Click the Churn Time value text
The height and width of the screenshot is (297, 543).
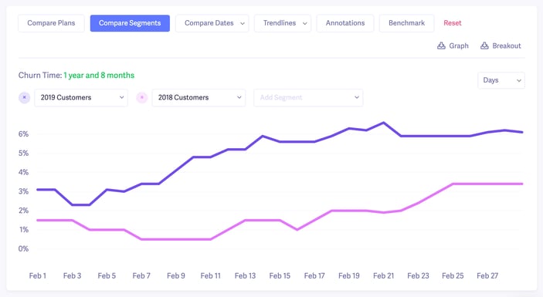(x=99, y=76)
